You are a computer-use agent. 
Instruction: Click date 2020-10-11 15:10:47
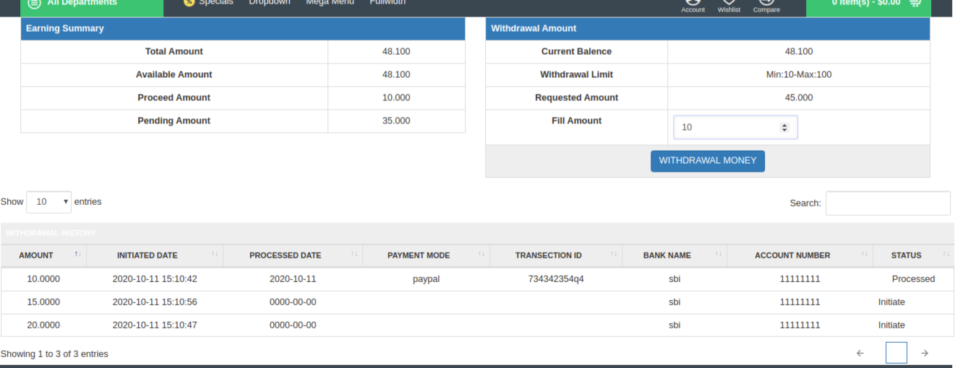(x=155, y=325)
